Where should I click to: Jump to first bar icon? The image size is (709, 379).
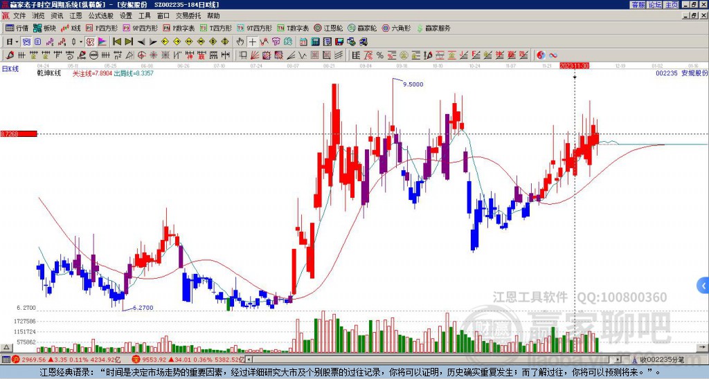[116, 42]
